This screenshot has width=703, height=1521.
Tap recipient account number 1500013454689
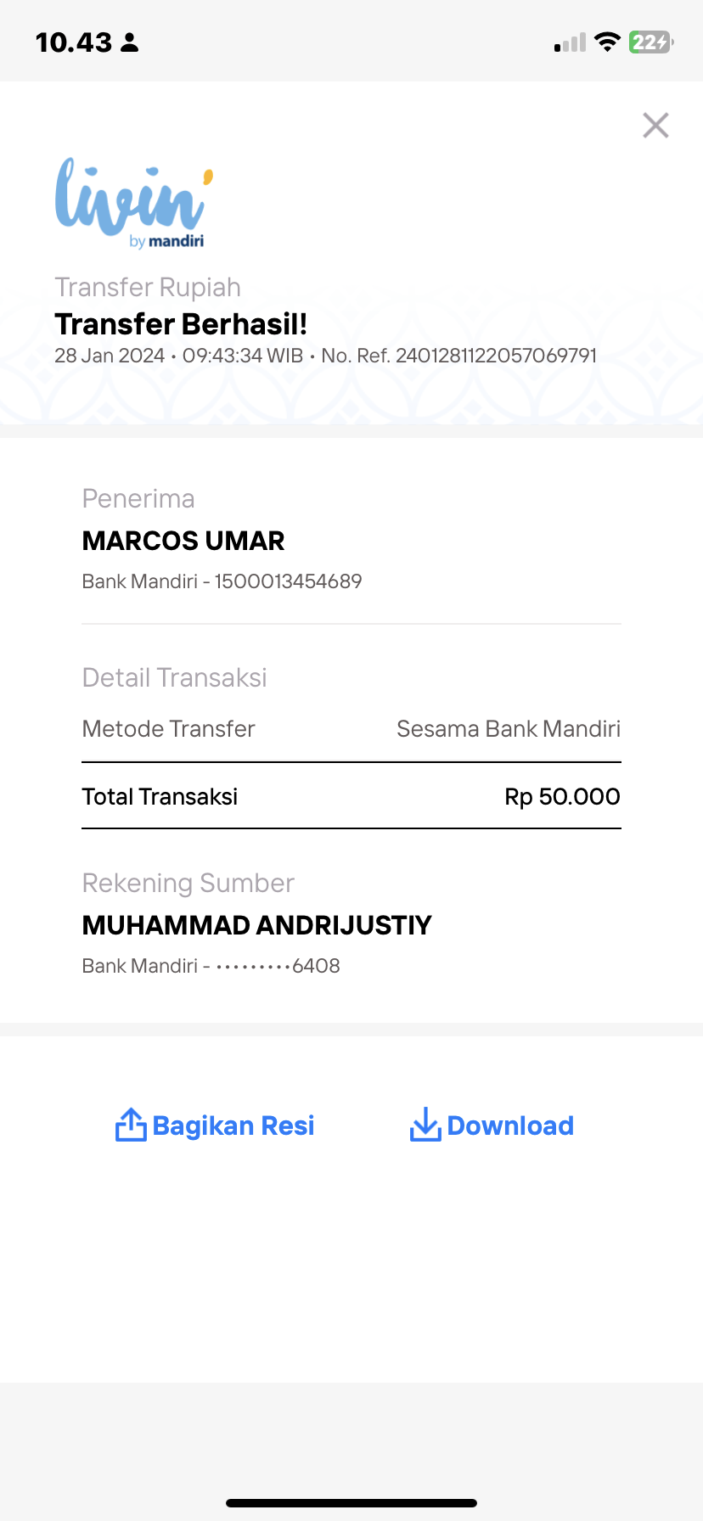pyautogui.click(x=289, y=581)
